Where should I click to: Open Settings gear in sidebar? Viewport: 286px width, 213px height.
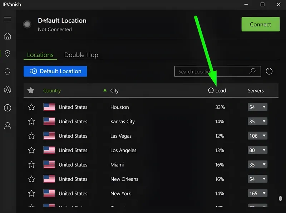[x=8, y=90]
